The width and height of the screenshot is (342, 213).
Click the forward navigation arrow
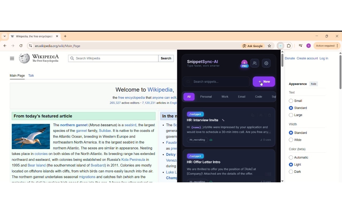click(x=13, y=46)
